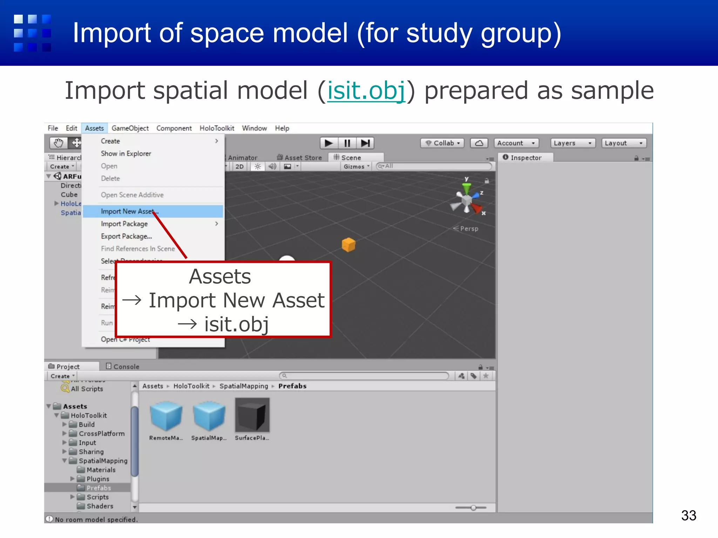Switch to the Inspector tab

click(x=526, y=158)
